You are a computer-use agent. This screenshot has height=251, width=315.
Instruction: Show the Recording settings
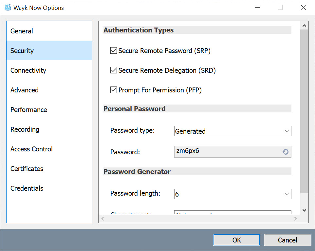tap(49, 129)
